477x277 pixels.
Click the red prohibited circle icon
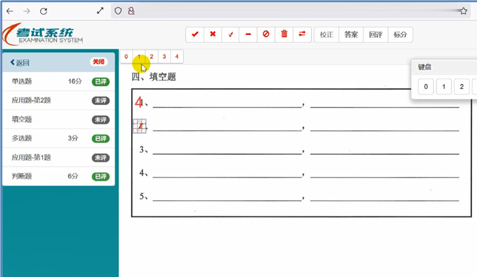click(266, 35)
